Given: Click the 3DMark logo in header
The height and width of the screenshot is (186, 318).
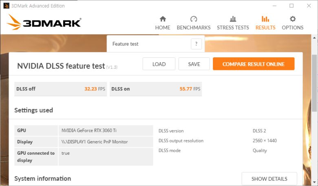Looking at the screenshot, I should point(44,23).
